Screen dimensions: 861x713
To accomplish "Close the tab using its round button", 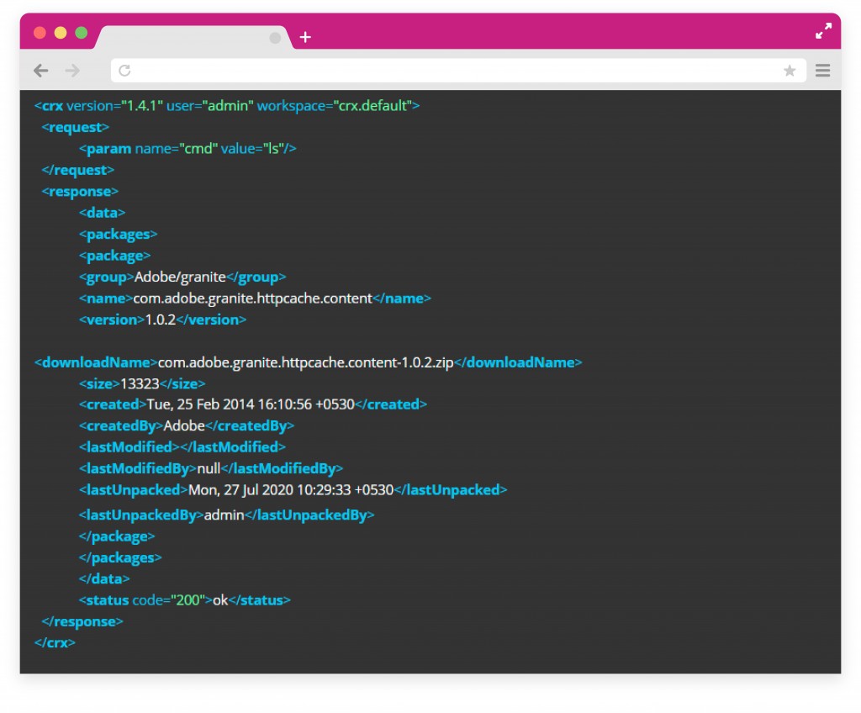I will [275, 38].
